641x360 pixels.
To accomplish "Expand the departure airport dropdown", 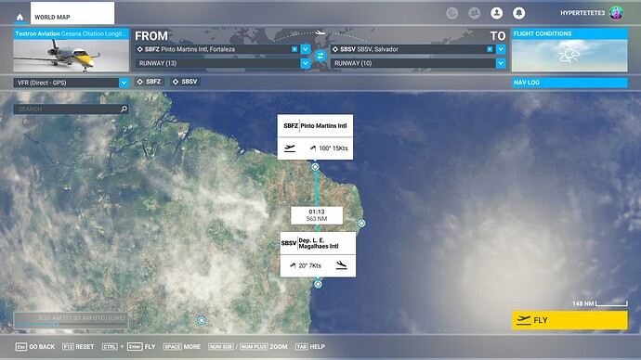I will [306, 49].
